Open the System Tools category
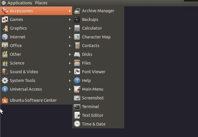This screenshot has height=137, width=198. click(36, 81)
